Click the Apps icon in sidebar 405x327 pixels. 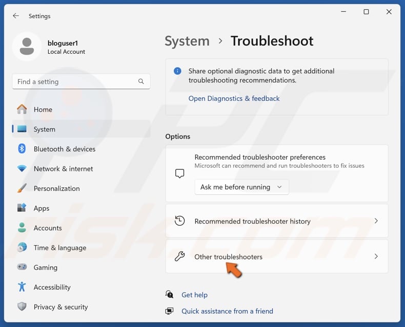point(22,208)
